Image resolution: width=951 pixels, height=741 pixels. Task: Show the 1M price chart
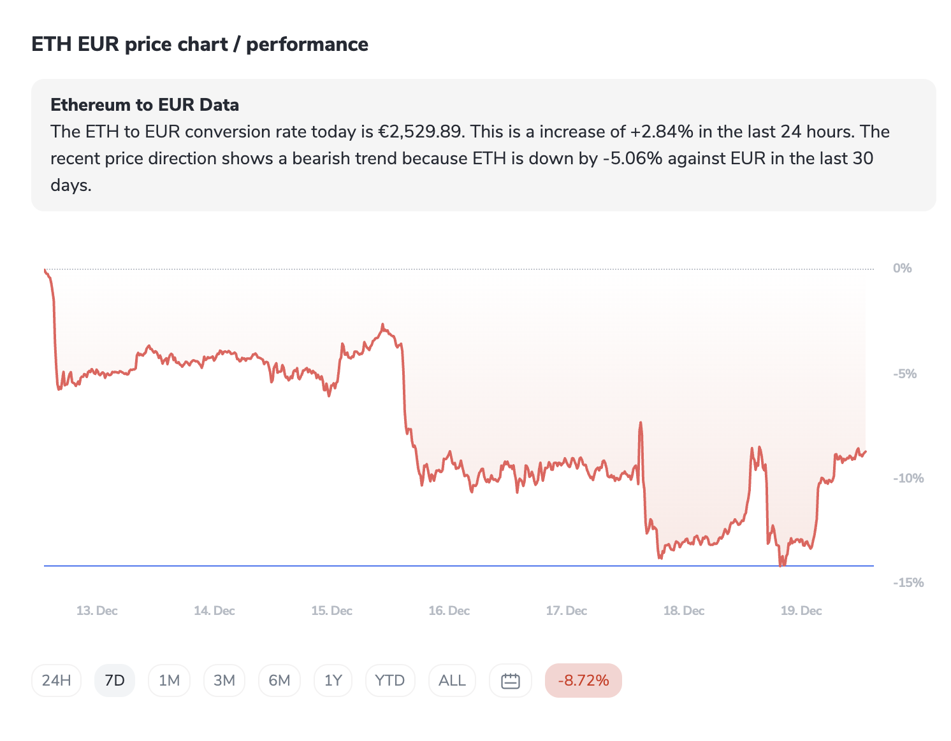pyautogui.click(x=169, y=681)
